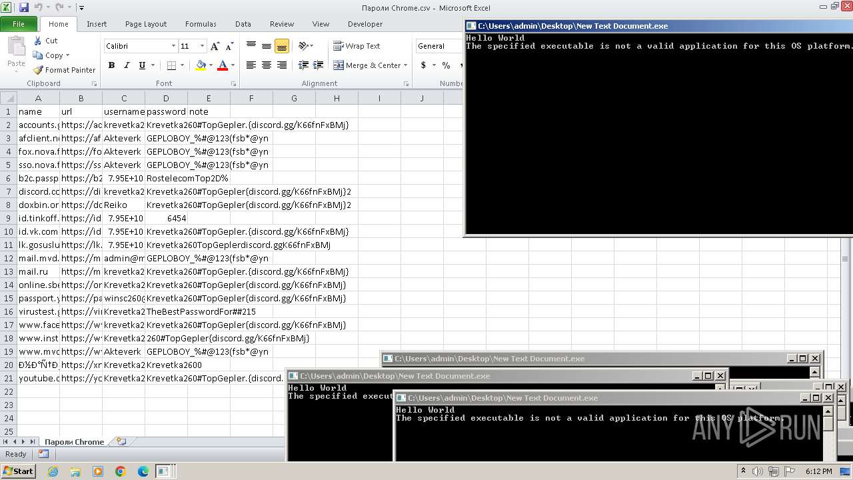Click the first-sheet navigation arrow
Viewport: 853px width, 480px height.
(6, 442)
